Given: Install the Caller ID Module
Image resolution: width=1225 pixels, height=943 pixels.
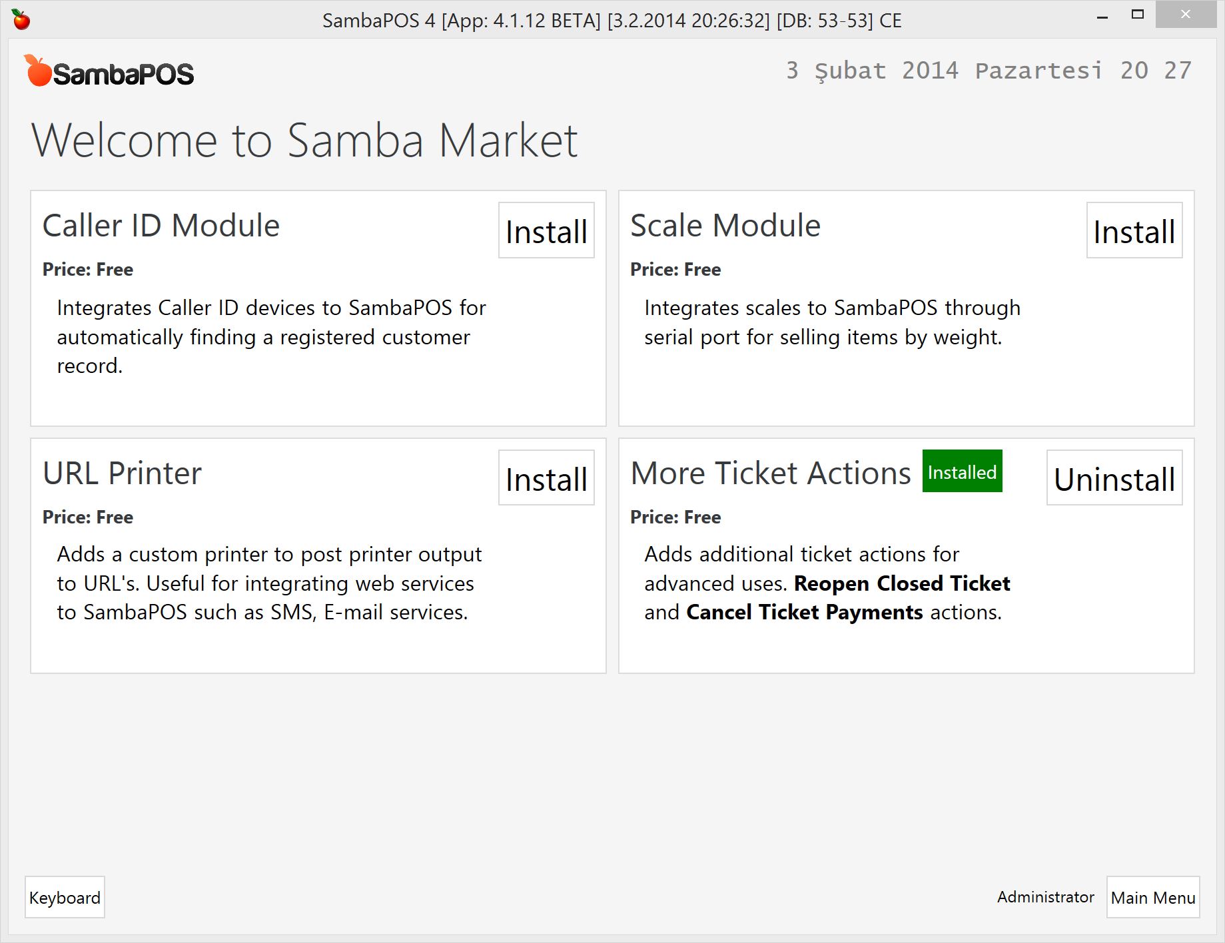Looking at the screenshot, I should pos(546,231).
